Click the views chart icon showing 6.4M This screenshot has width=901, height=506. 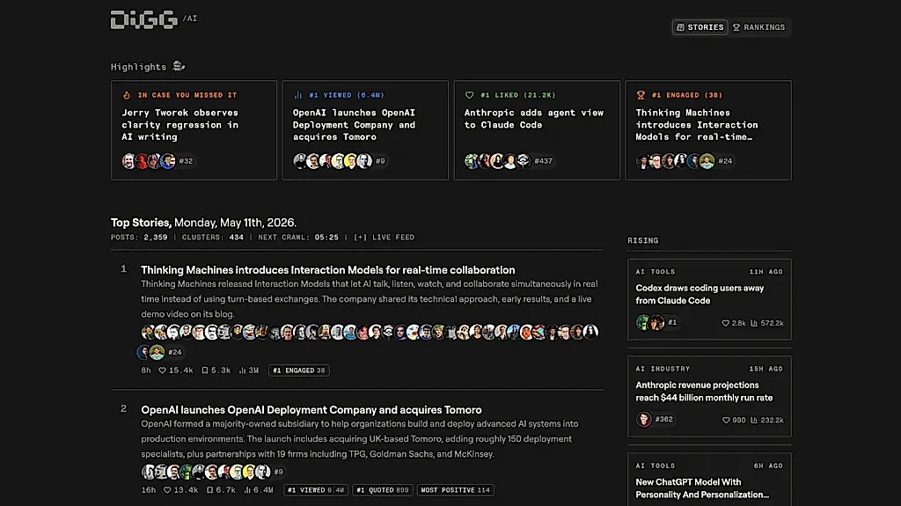tap(247, 490)
